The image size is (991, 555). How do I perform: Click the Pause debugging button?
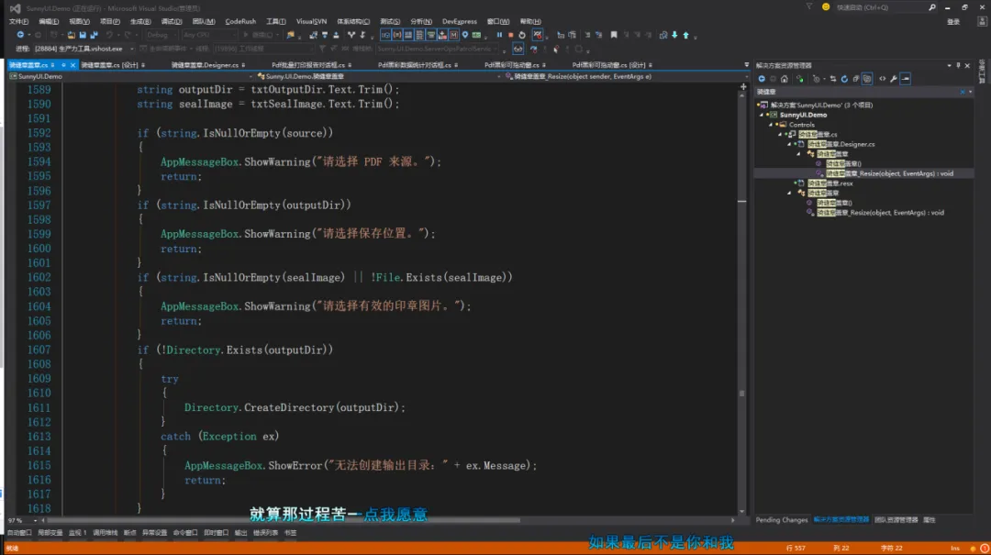[x=499, y=35]
